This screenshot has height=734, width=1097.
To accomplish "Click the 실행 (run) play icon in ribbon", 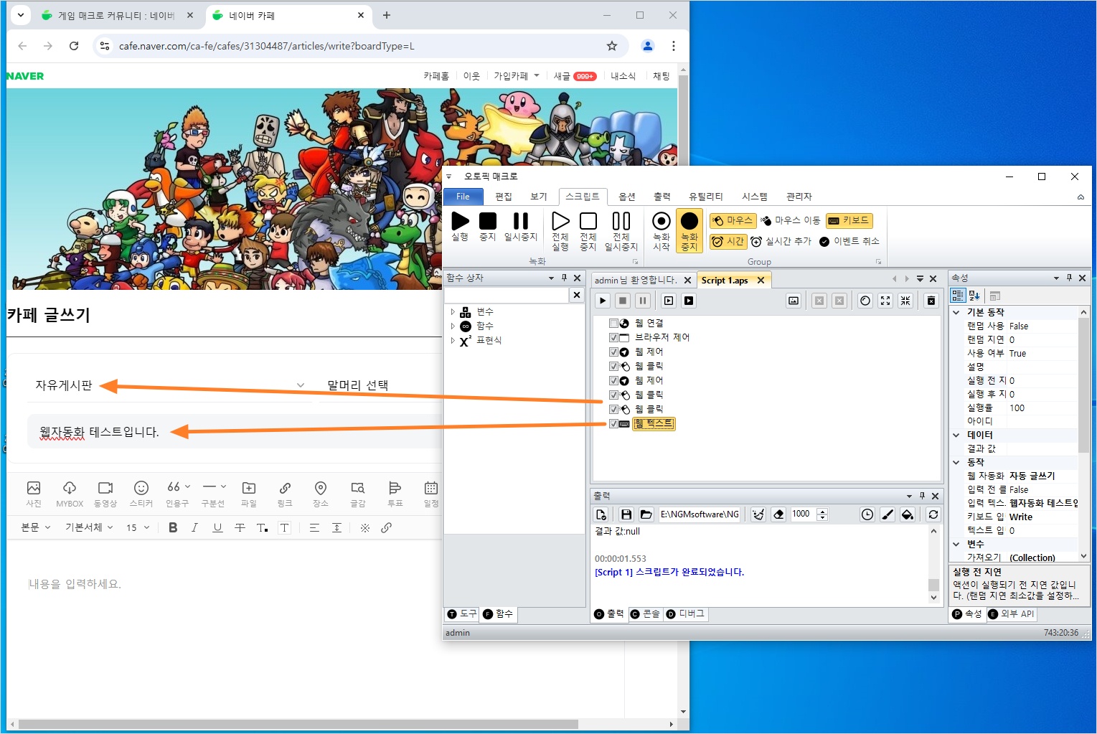I will (x=460, y=221).
